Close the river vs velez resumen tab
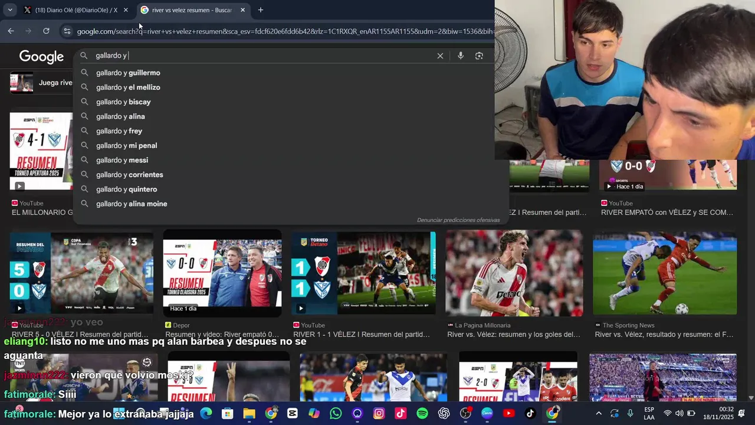755x425 pixels. (x=242, y=10)
